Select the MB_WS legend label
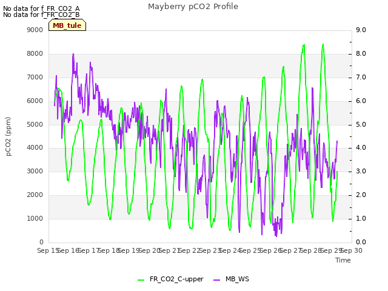Viewport: 388px width, 291px height. tap(237, 279)
